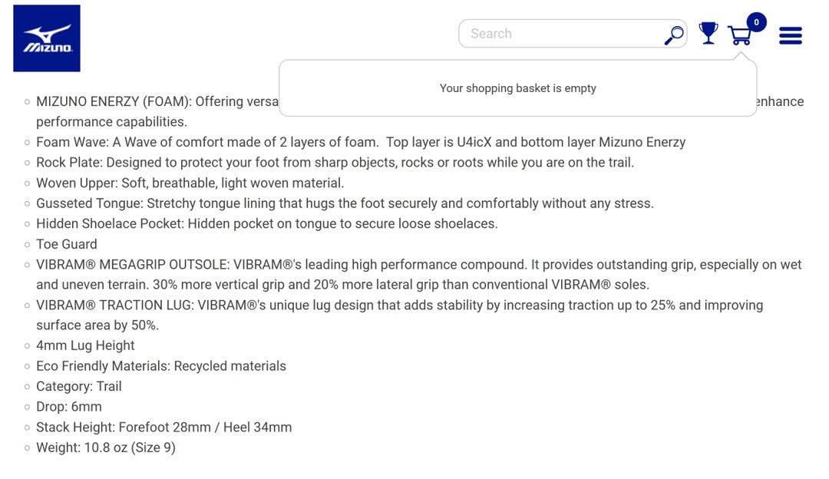Click the Eco Friendly Materials line
This screenshot has width=829, height=479.
coord(161,366)
